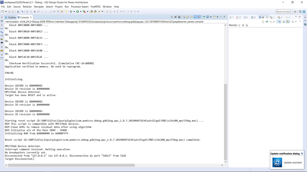The height and width of the screenshot is (172, 307).
Task: Close the Console tab
Action: pyautogui.click(x=31, y=17)
